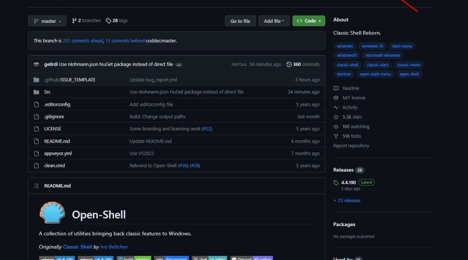Click the Activity pulse icon
The width and height of the screenshot is (468, 260).
[336, 108]
